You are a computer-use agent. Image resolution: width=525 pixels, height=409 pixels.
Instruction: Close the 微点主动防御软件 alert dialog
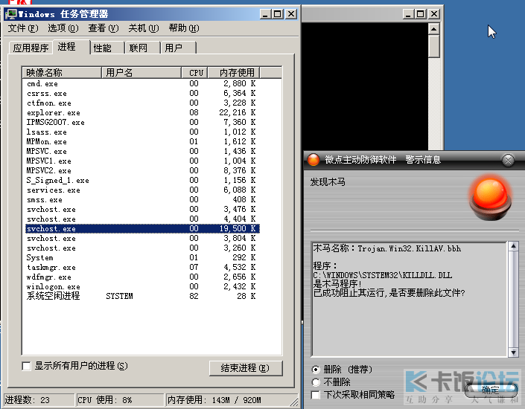click(x=508, y=160)
